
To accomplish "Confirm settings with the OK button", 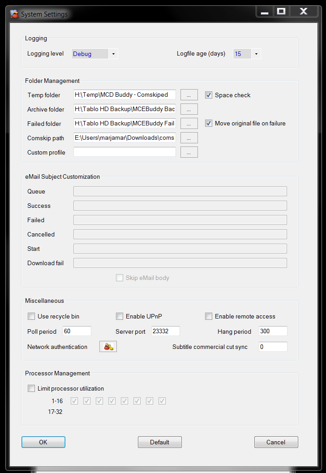I will coord(43,442).
